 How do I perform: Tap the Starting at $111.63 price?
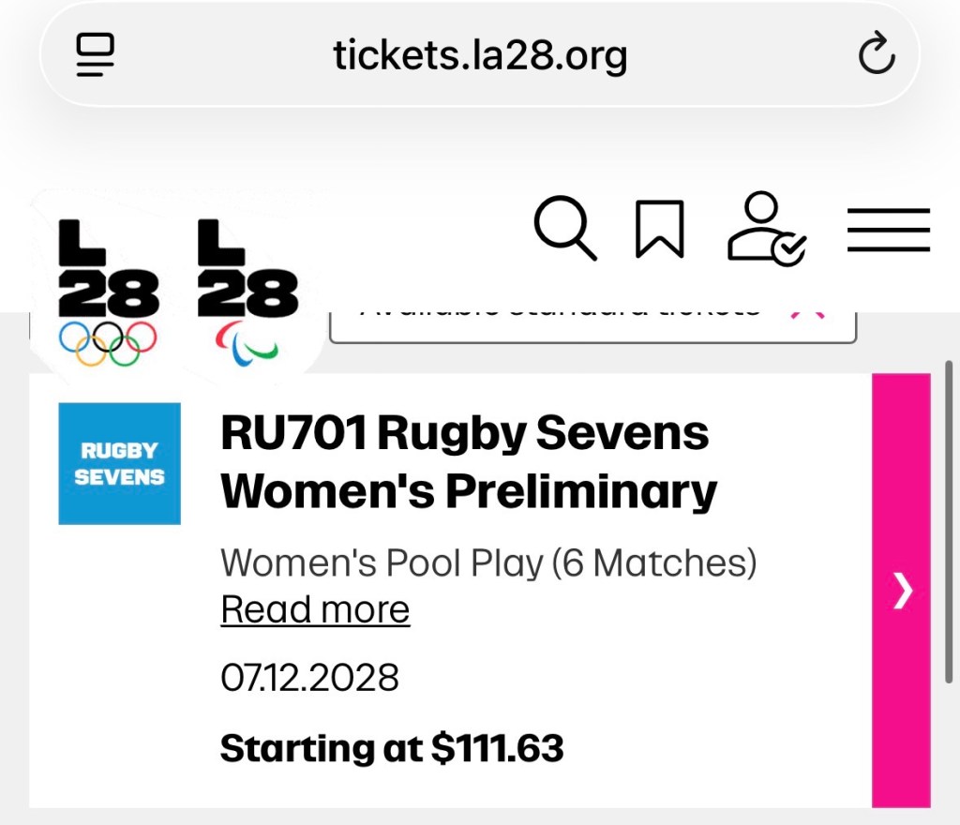coord(391,748)
